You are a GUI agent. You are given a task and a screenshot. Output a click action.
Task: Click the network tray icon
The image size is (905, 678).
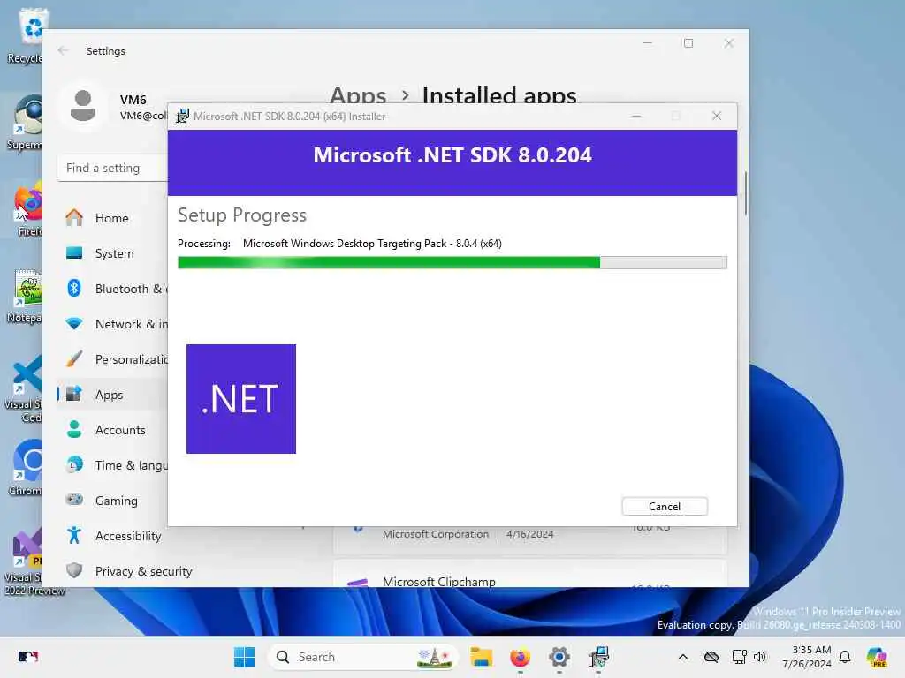click(x=740, y=657)
